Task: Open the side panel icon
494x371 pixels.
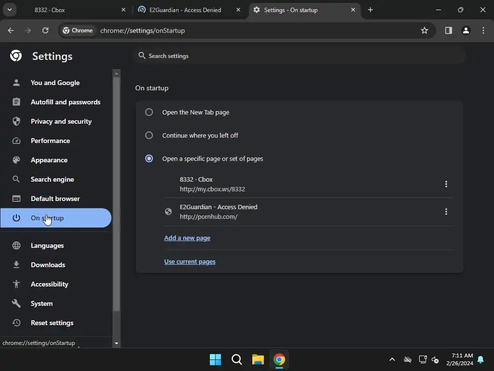Action: click(449, 30)
